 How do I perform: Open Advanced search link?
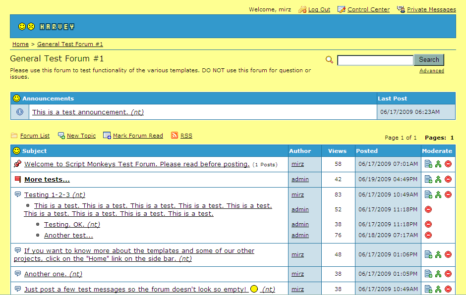[x=431, y=71]
